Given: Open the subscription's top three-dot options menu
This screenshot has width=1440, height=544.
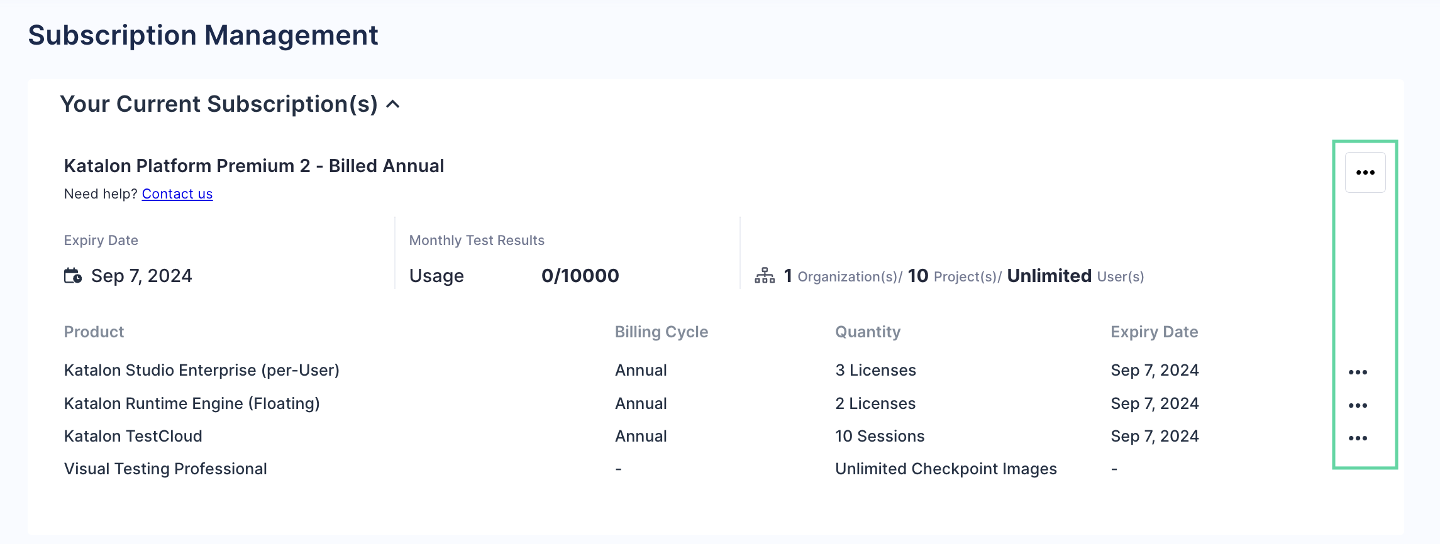Looking at the screenshot, I should [x=1365, y=173].
